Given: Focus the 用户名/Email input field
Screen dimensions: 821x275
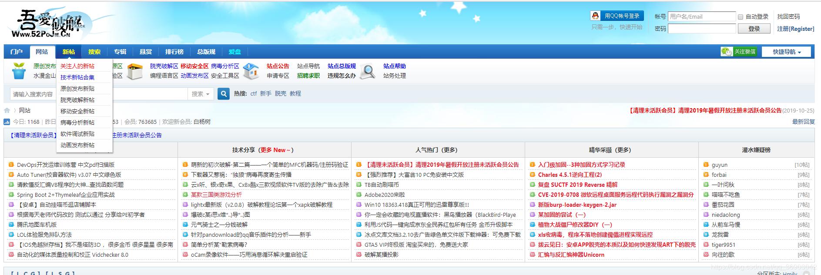Looking at the screenshot, I should pos(702,17).
